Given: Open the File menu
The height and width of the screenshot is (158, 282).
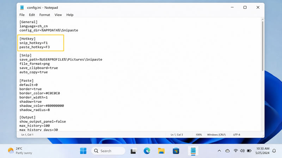Looking at the screenshot, I should [22, 15].
